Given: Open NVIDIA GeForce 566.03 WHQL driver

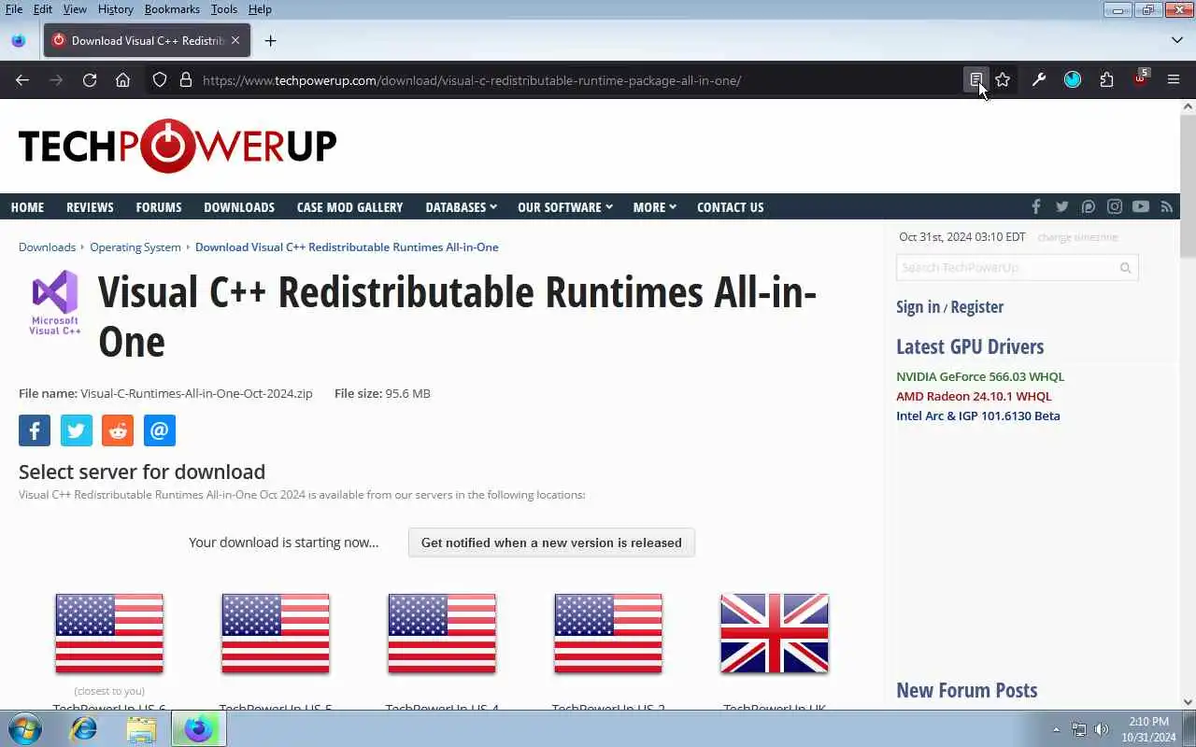Looking at the screenshot, I should [x=980, y=376].
